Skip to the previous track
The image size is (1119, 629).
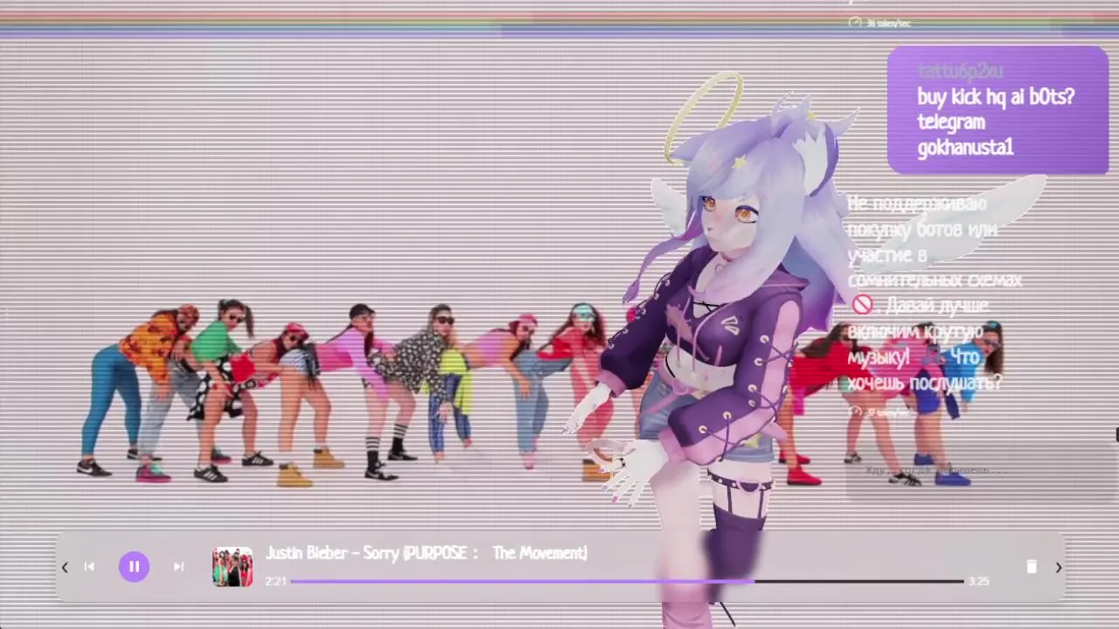[x=89, y=566]
